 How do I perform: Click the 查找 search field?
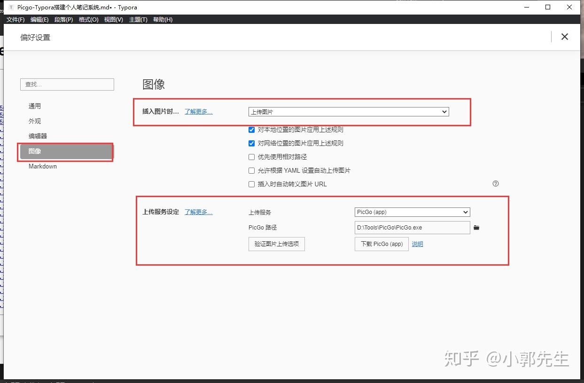pyautogui.click(x=67, y=84)
